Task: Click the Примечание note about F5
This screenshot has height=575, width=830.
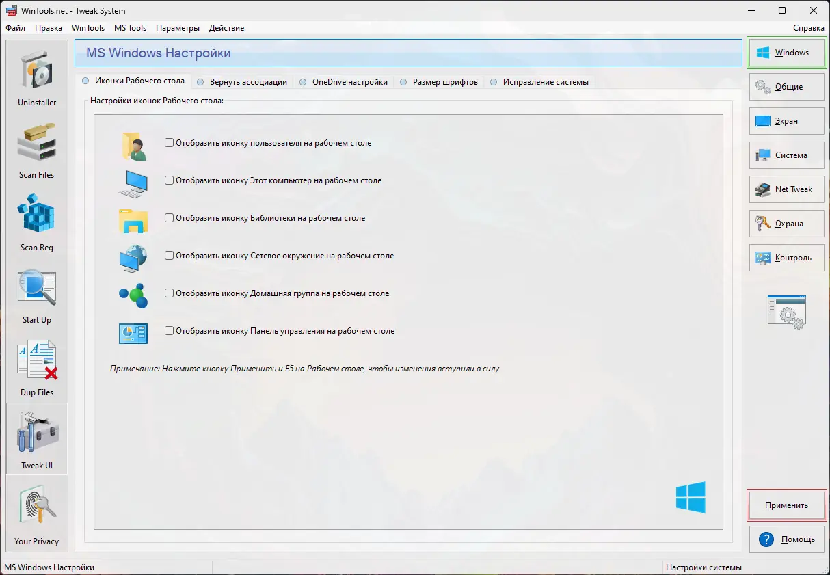Action: [304, 369]
